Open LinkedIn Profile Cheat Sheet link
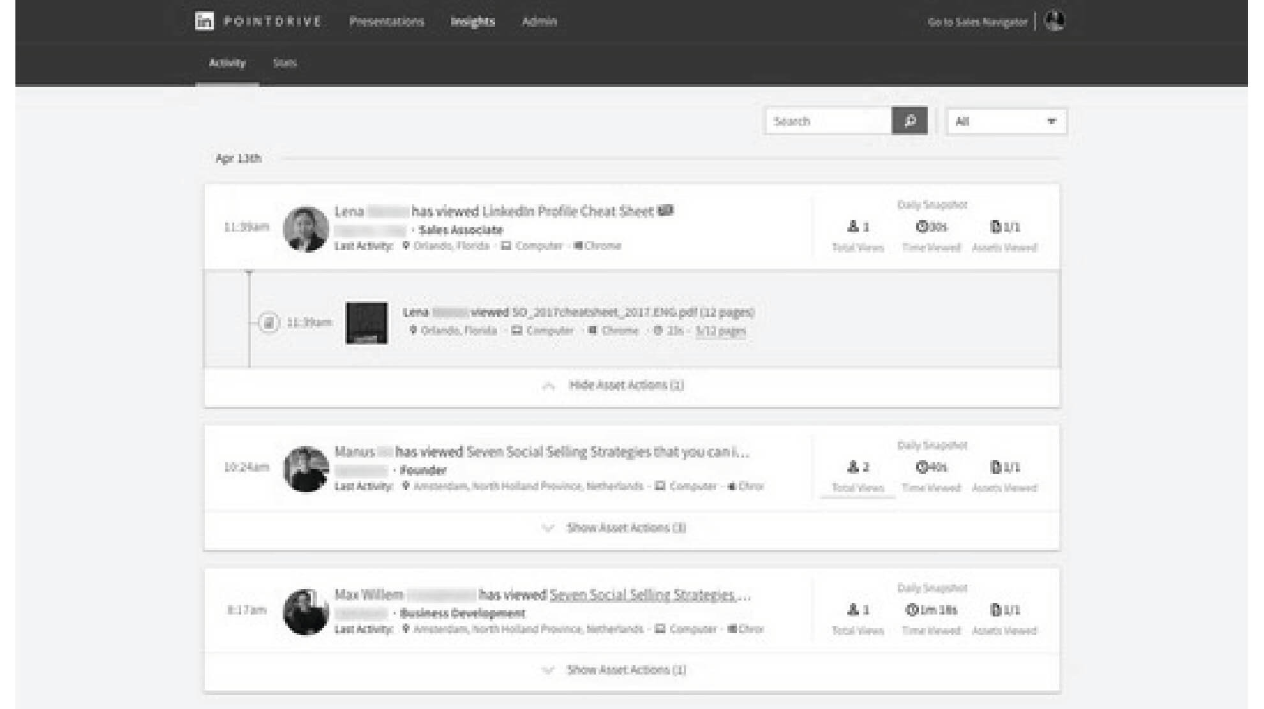This screenshot has height=709, width=1264. pos(568,211)
